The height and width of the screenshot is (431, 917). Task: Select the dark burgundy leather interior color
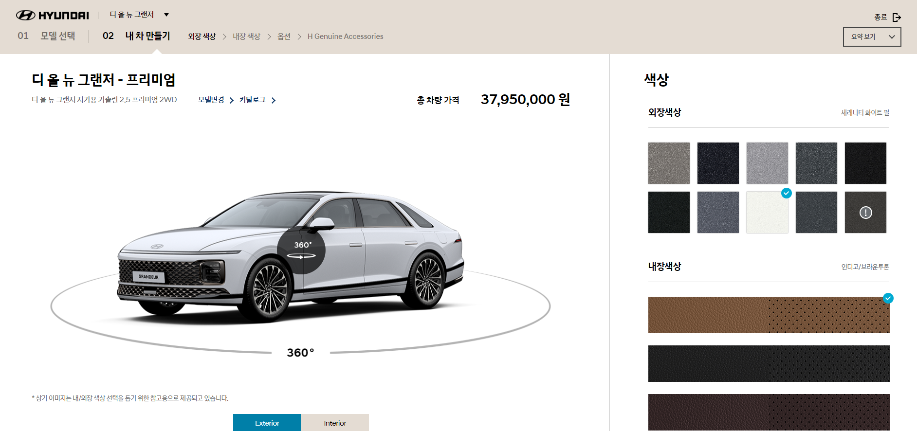769,412
